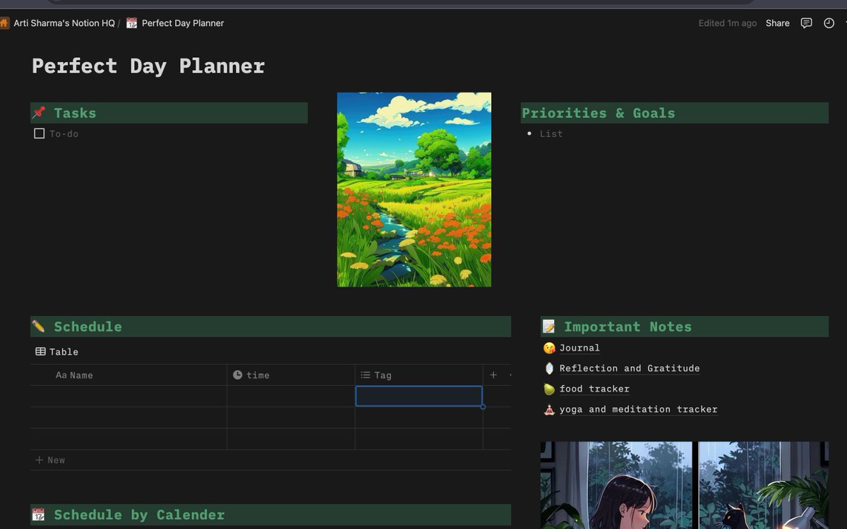Click the selected Tag cell in first row
This screenshot has height=529, width=847.
pyautogui.click(x=419, y=396)
